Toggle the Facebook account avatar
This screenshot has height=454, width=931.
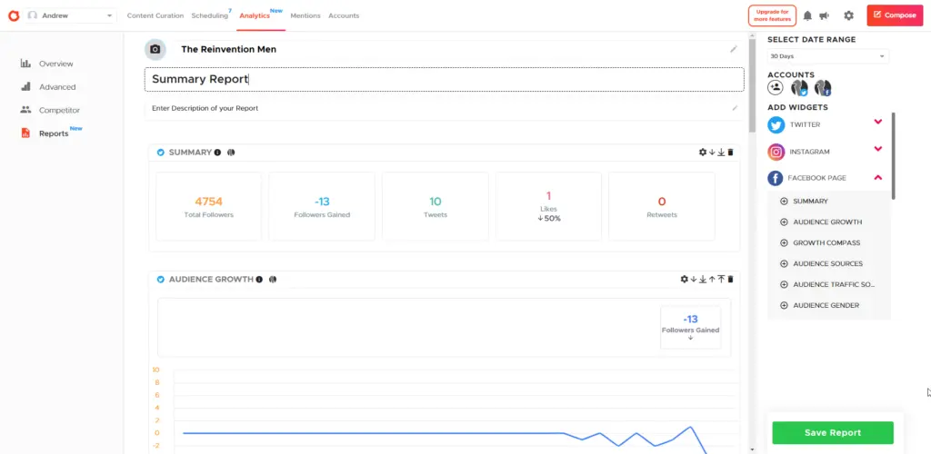(823, 88)
